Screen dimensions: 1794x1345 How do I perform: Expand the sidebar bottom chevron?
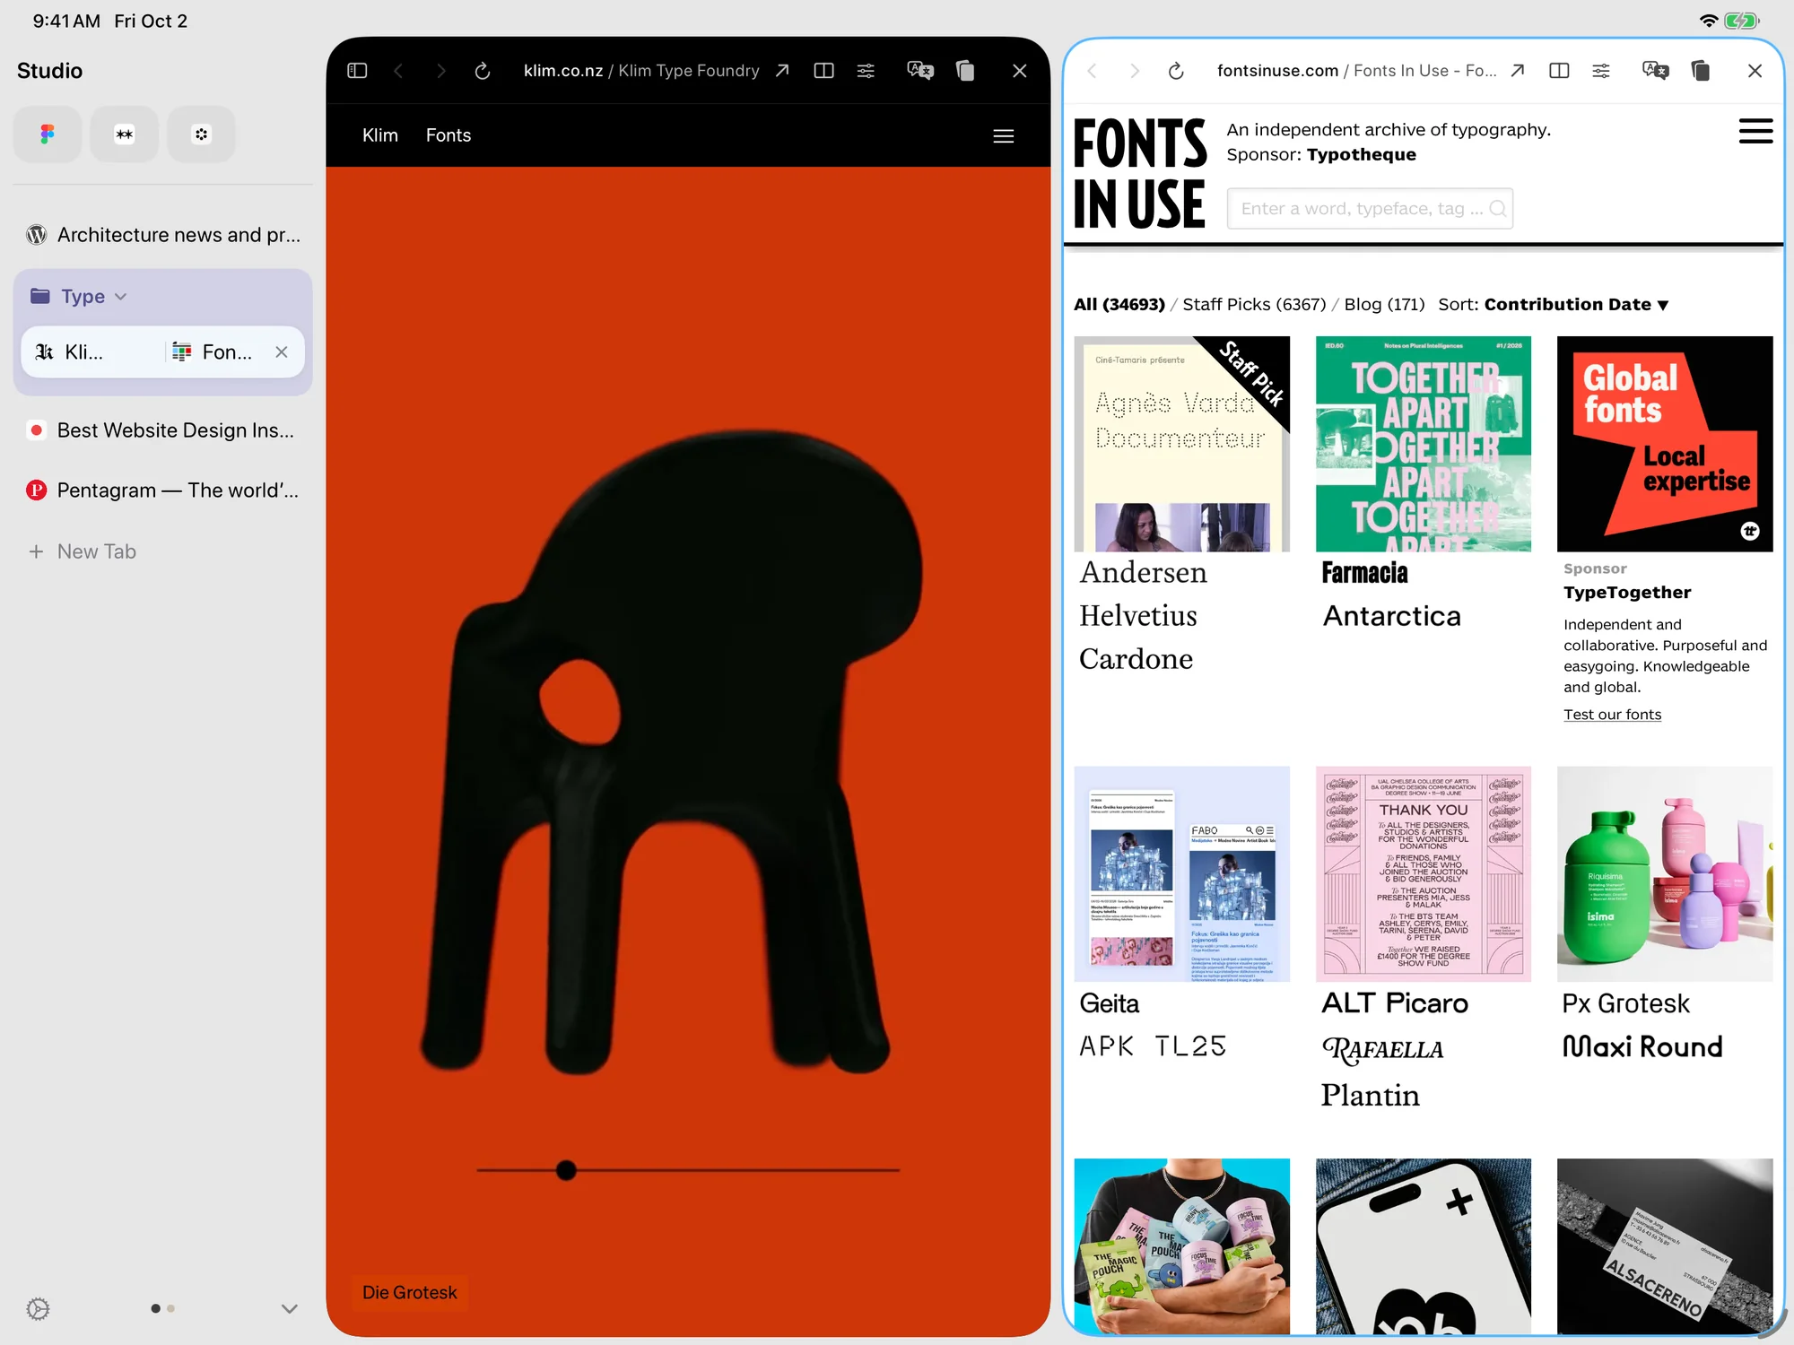(289, 1309)
